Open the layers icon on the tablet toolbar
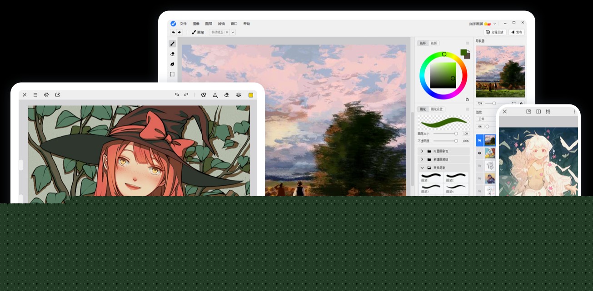 coord(238,95)
